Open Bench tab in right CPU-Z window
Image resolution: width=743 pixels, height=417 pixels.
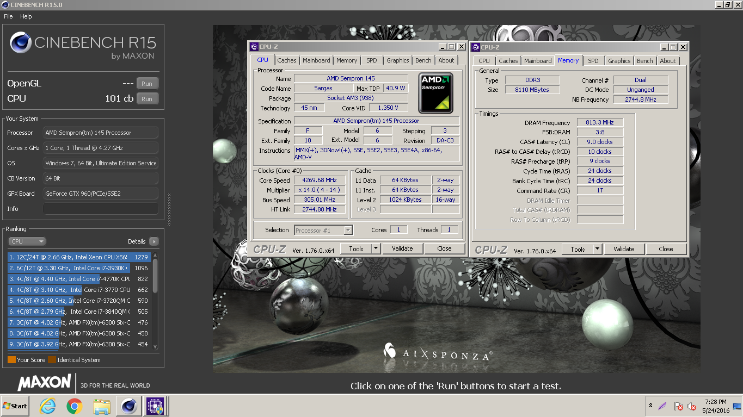[x=645, y=61]
